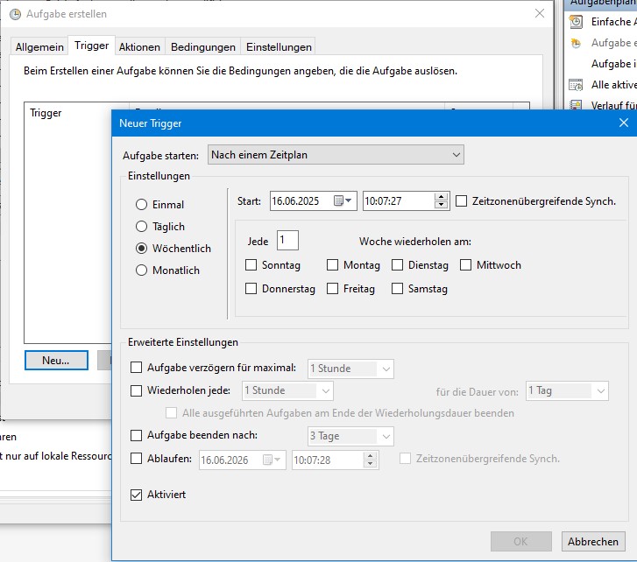This screenshot has width=637, height=562.
Task: Click the Ablaufen time spinner arrows
Action: [370, 460]
